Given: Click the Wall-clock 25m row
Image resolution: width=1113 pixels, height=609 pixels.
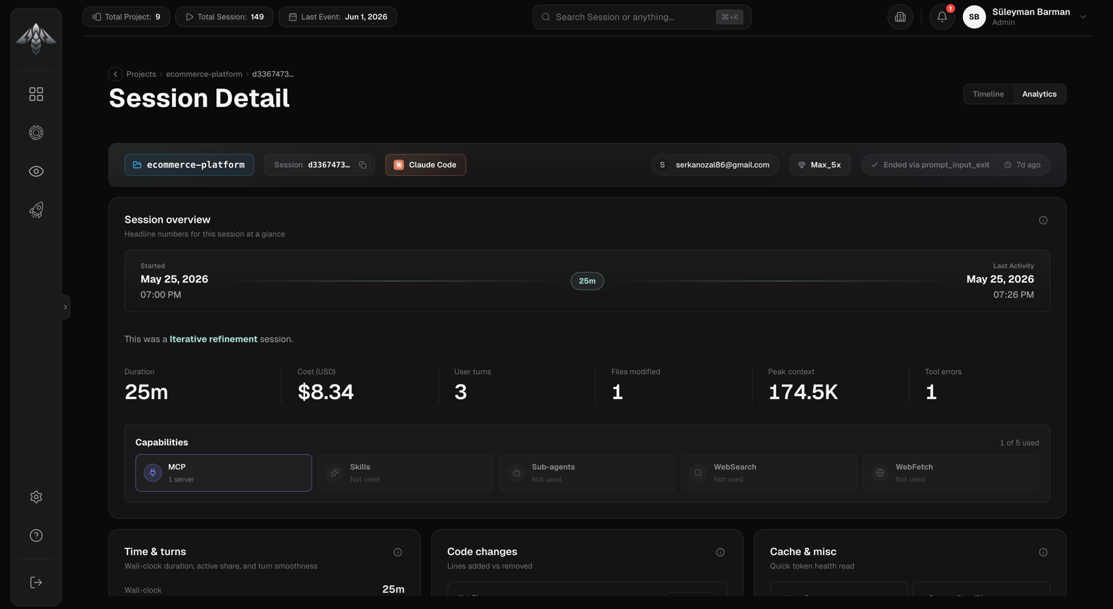Looking at the screenshot, I should coord(264,590).
